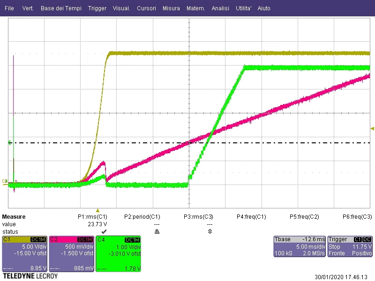The image size is (375, 281).
Task: Open the Tbase timebase settings box
Action: point(300,246)
